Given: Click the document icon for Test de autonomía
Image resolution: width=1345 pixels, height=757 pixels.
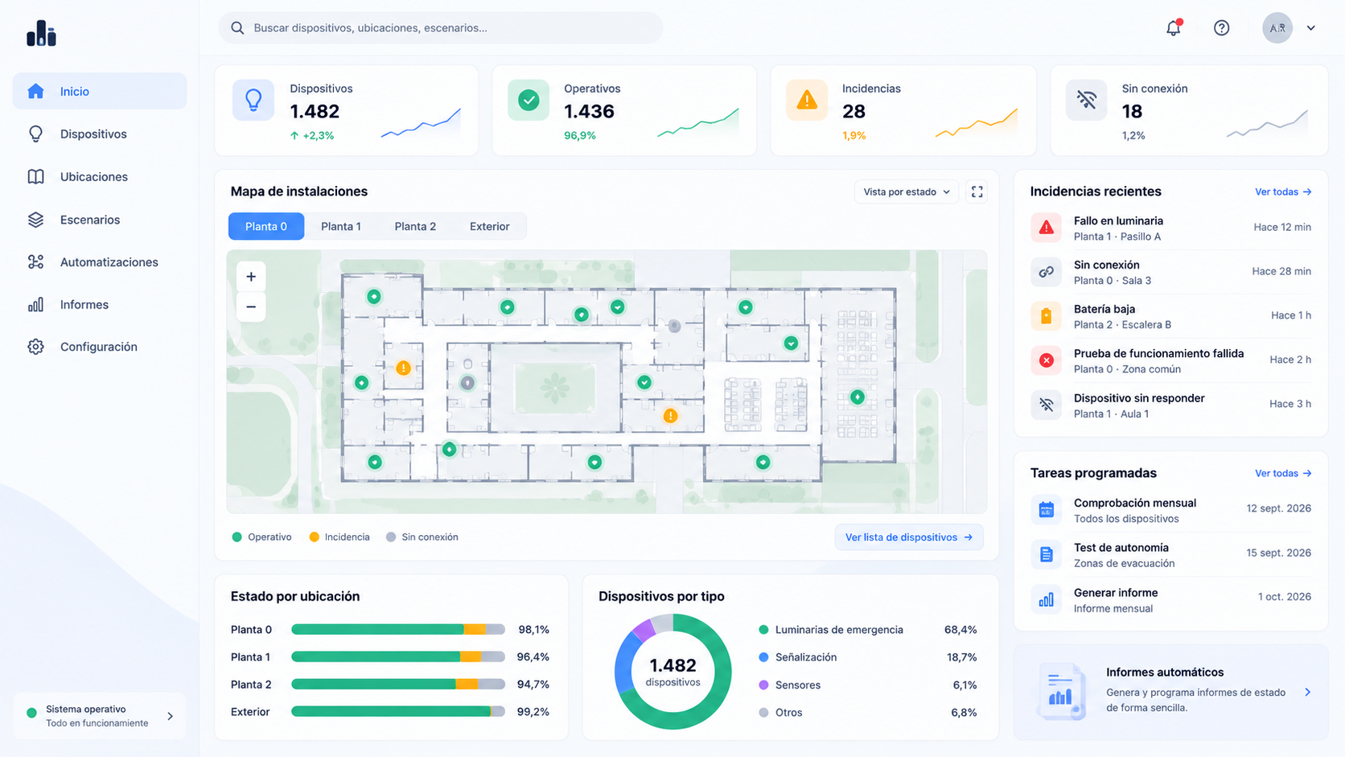Looking at the screenshot, I should click(1046, 554).
